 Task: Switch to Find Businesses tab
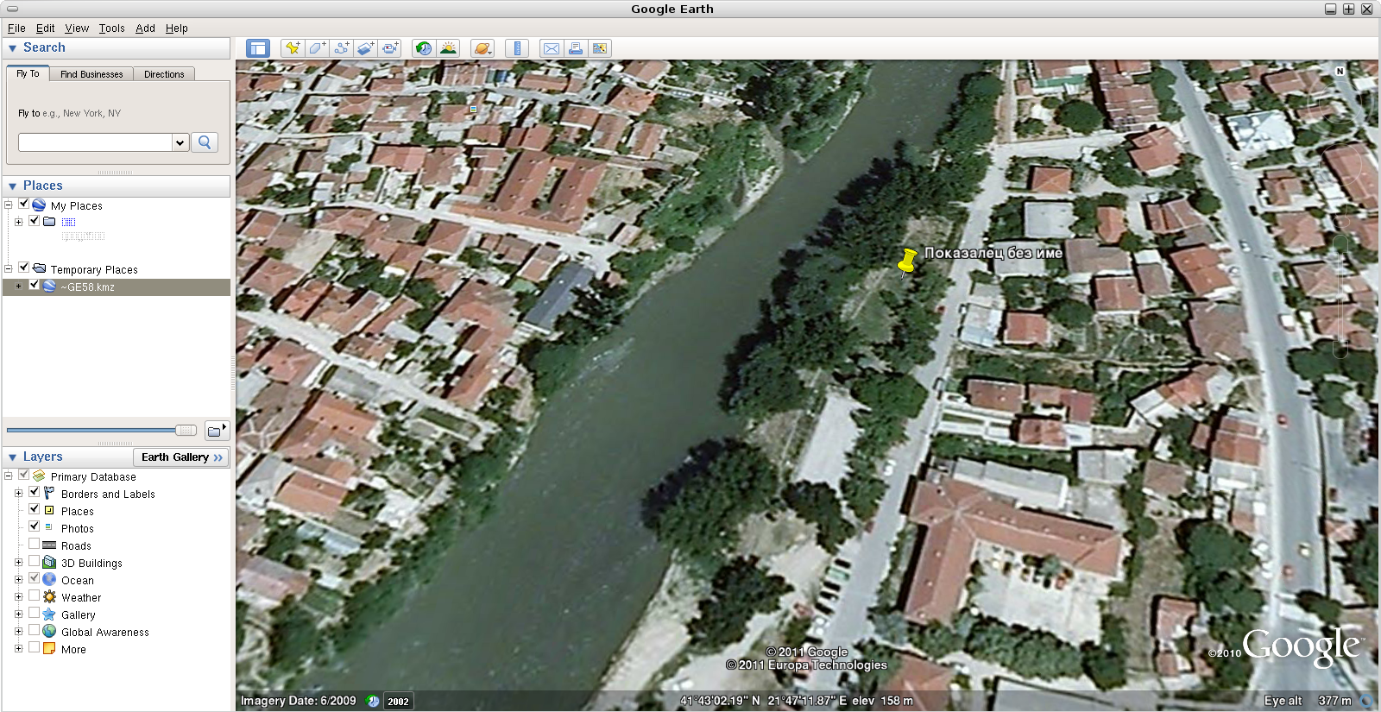point(91,74)
